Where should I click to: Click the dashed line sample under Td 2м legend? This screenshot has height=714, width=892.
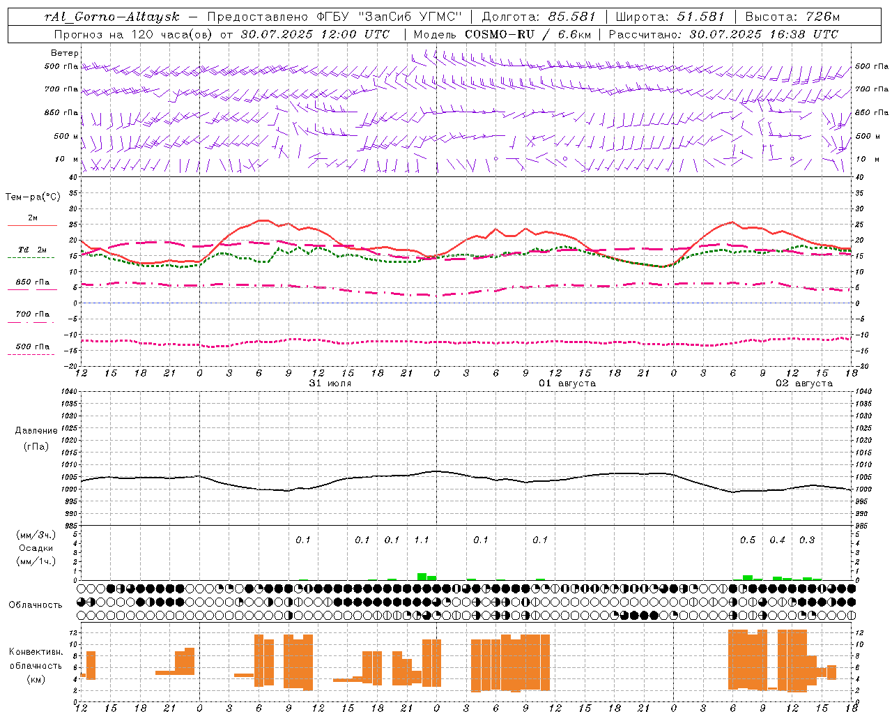click(31, 257)
